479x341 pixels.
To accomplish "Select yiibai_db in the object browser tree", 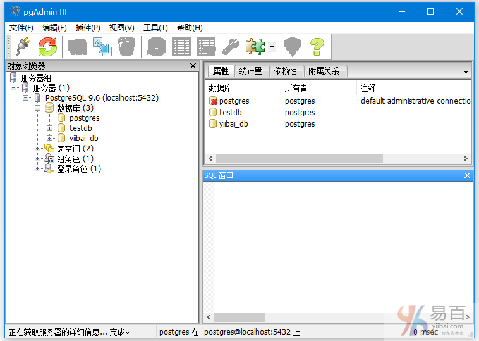I will [x=83, y=139].
